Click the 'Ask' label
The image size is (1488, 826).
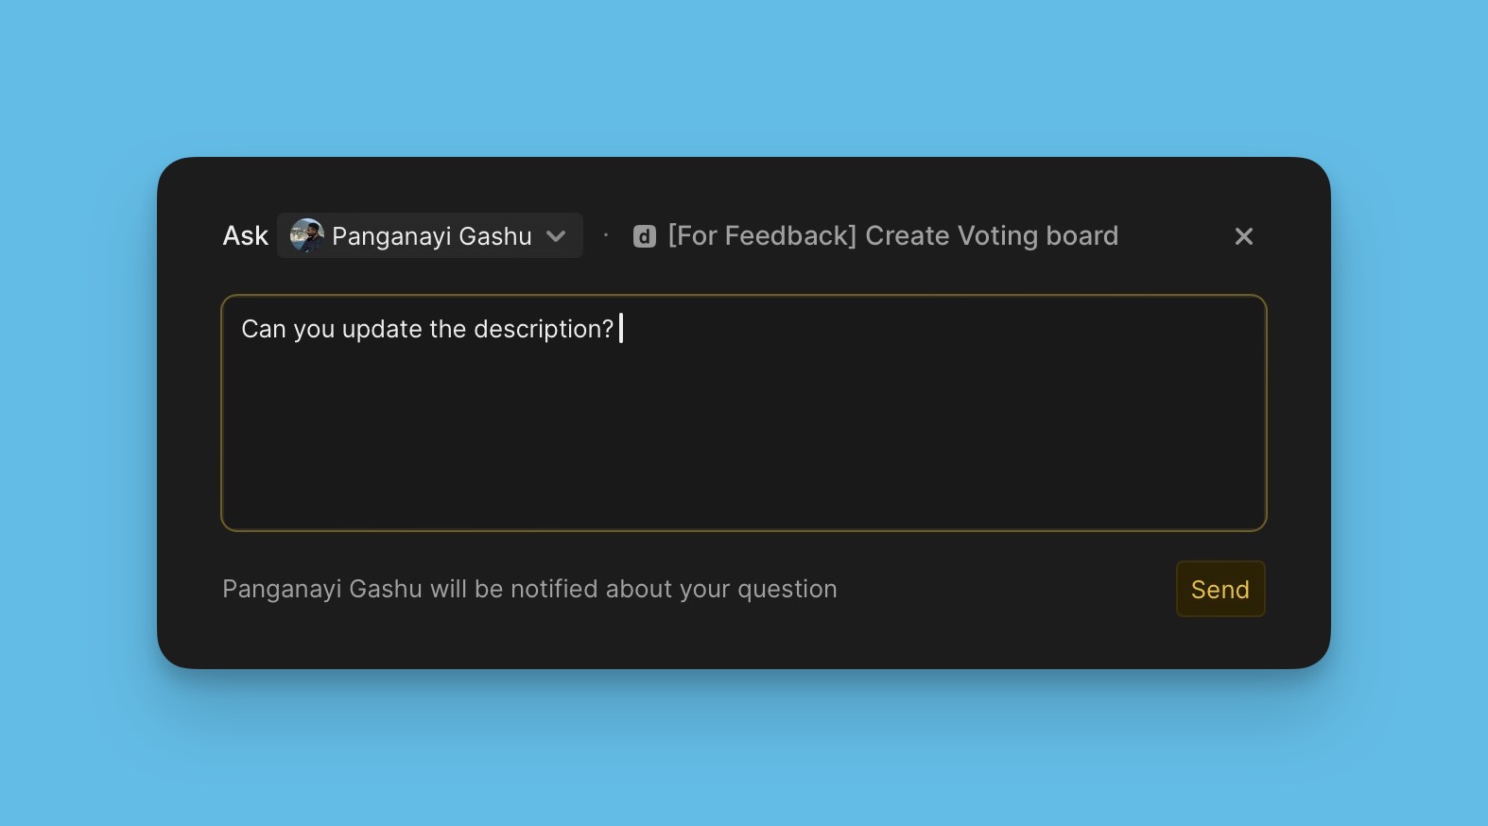(245, 235)
